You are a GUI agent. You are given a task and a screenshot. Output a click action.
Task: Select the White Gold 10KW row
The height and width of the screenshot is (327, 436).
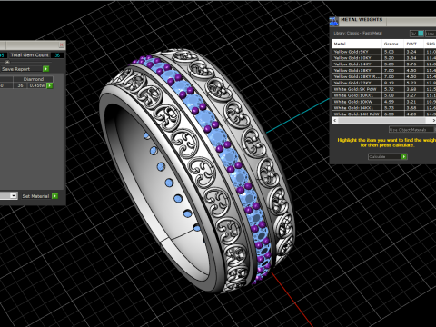(384, 102)
